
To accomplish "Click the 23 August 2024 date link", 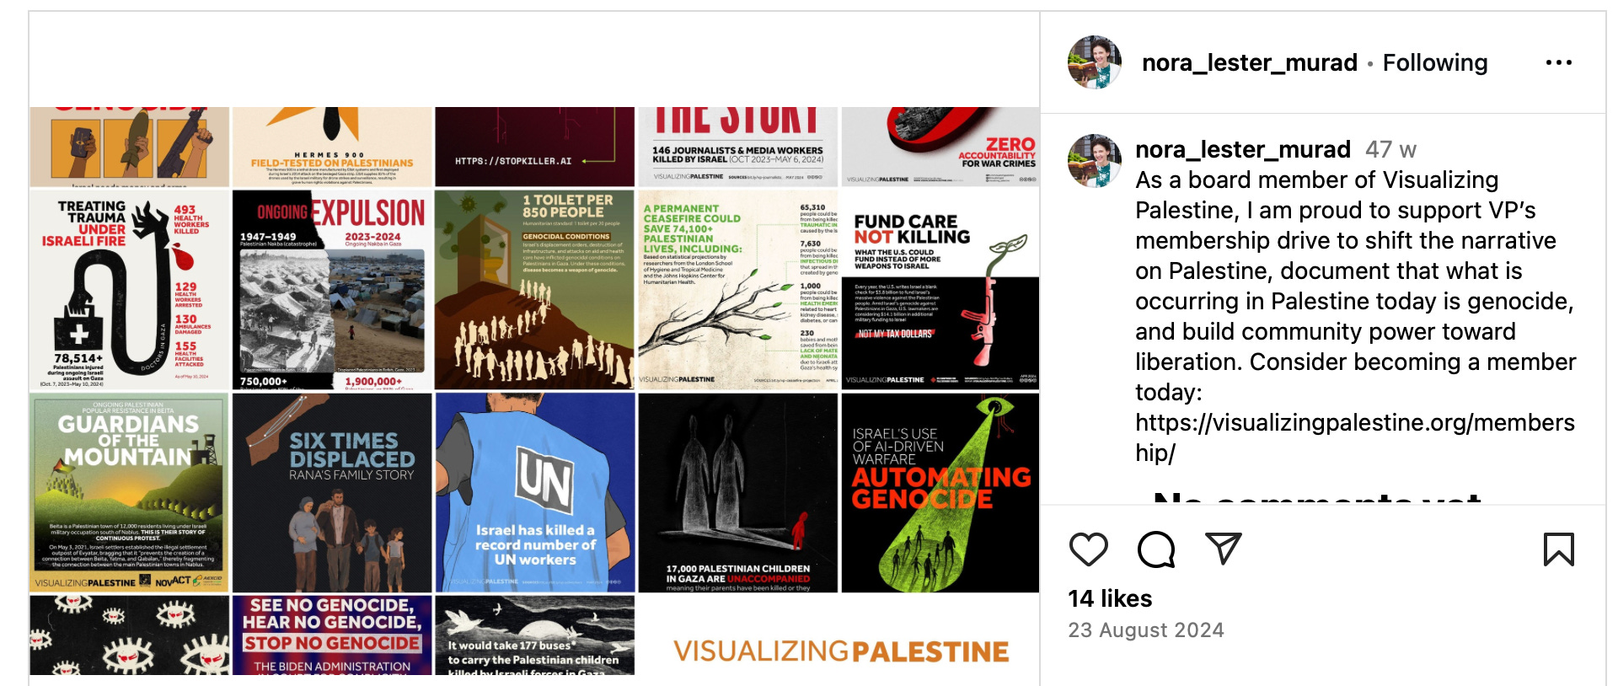I will point(1146,630).
